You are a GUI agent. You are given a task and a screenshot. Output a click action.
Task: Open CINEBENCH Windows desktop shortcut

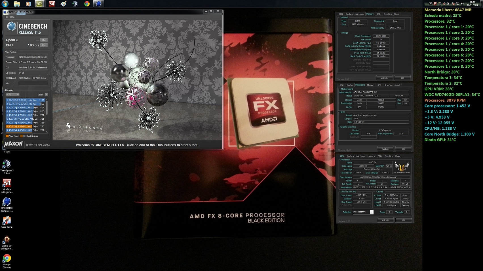tap(7, 205)
